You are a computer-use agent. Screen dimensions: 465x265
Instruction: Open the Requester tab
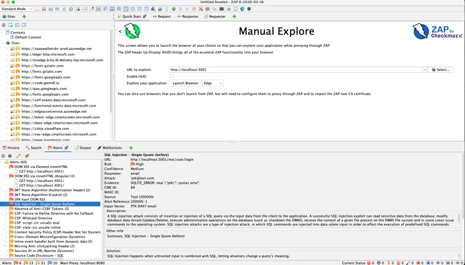point(215,16)
